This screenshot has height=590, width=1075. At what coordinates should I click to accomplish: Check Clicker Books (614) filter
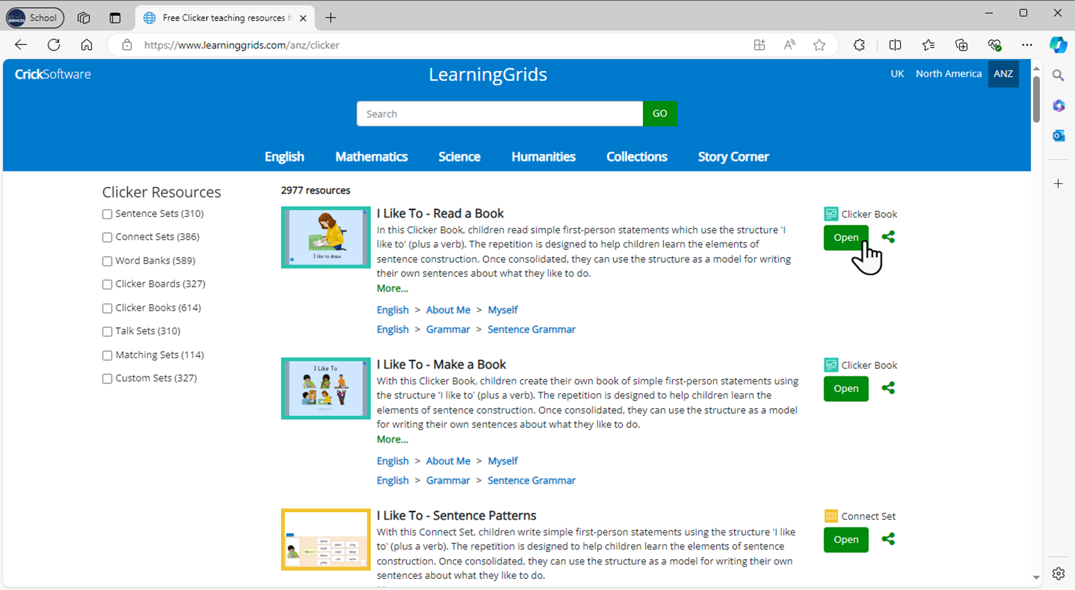(x=107, y=308)
